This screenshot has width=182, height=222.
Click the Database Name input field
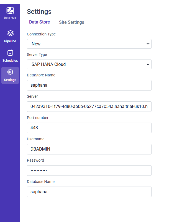click(x=89, y=192)
